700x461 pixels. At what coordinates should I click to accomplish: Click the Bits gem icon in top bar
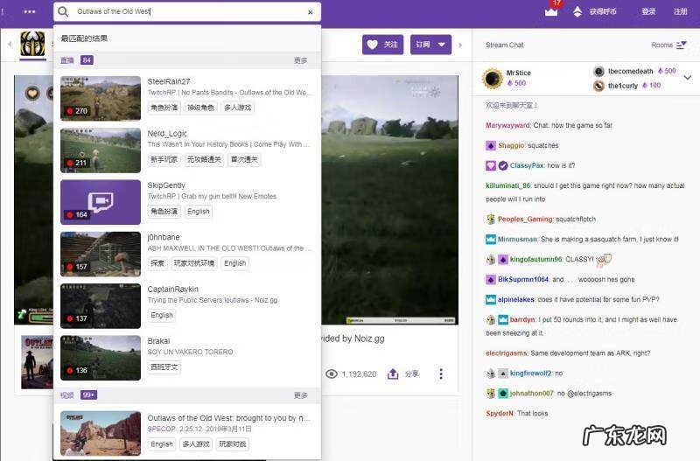click(x=577, y=11)
